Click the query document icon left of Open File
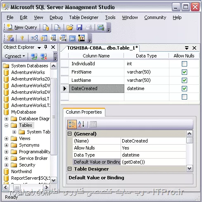The image size is (202, 202). coord(57,27)
